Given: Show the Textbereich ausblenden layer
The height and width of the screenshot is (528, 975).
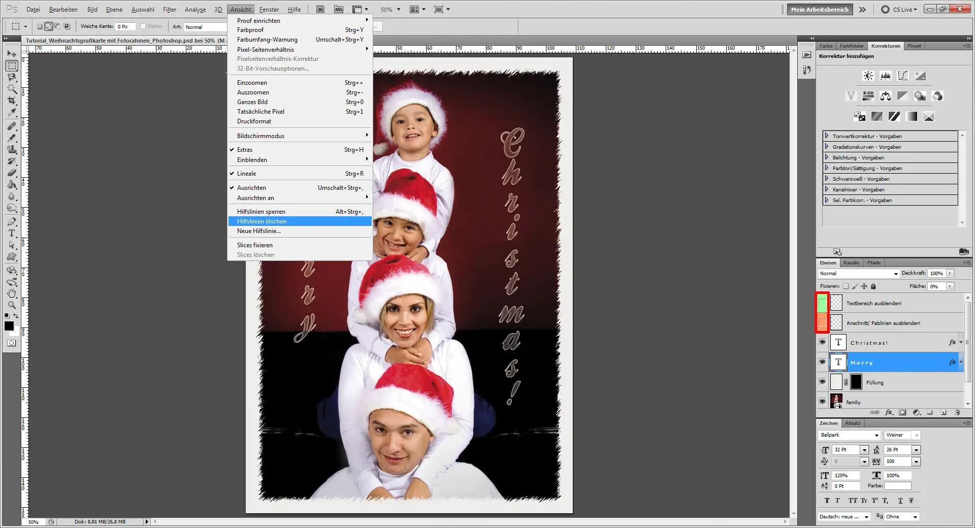Looking at the screenshot, I should [823, 303].
